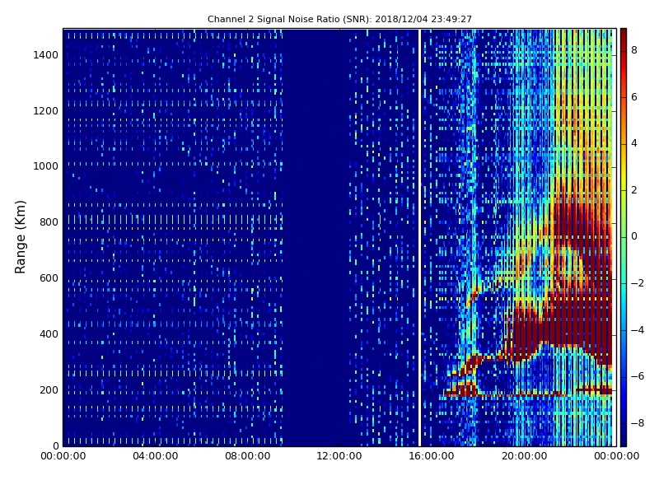659x494 pixels.
Task: Click the white vertical gap line before 16:00
Action: pyautogui.click(x=419, y=237)
